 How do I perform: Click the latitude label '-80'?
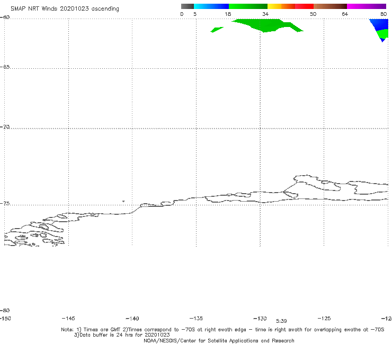[x=5, y=310]
